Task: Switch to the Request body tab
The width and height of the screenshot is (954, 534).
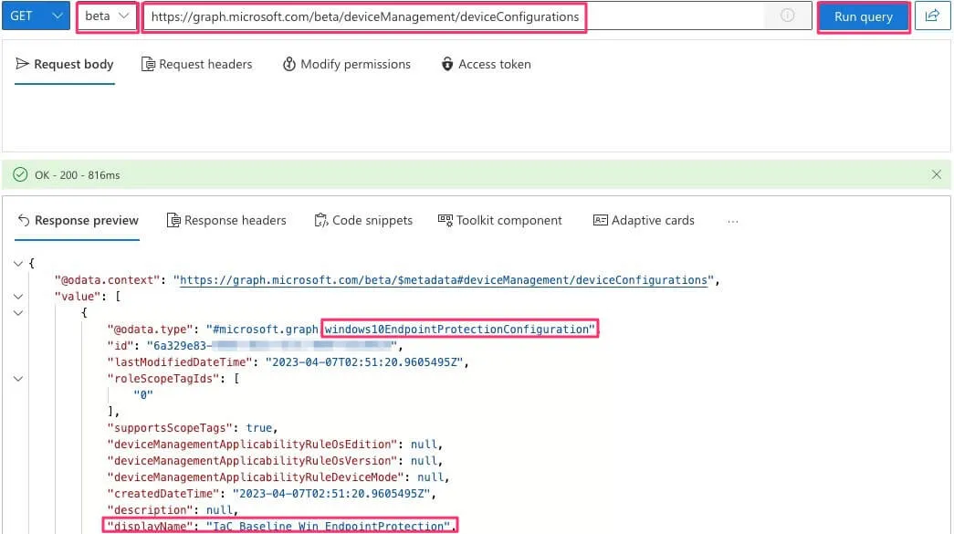Action: (x=65, y=64)
